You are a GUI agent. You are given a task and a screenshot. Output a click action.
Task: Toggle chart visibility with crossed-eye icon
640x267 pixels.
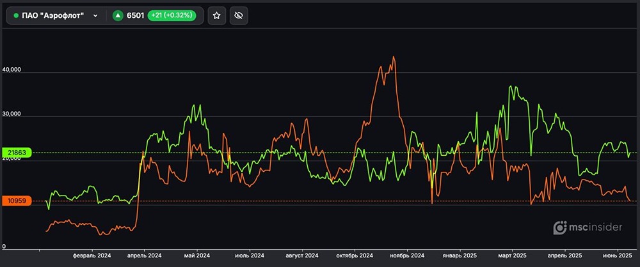point(238,15)
